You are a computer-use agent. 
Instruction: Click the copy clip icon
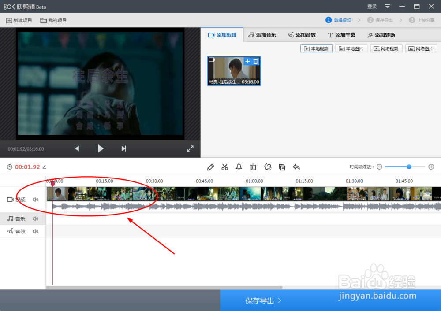coord(282,167)
